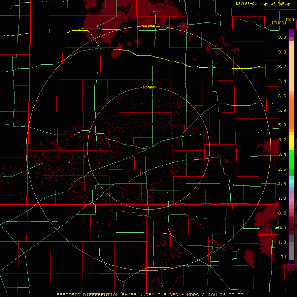Image resolution: width=297 pixels, height=297 pixels.
Task: Click the TH threshold label
Action: (283, 257)
